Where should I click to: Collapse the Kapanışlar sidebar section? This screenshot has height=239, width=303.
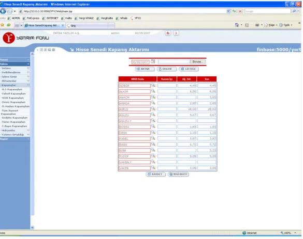click(15, 85)
